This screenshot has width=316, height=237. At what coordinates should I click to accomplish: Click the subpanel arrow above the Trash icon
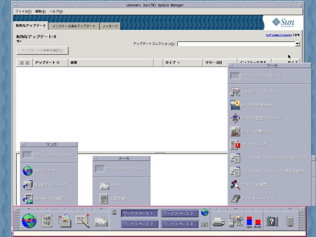[x=290, y=209]
